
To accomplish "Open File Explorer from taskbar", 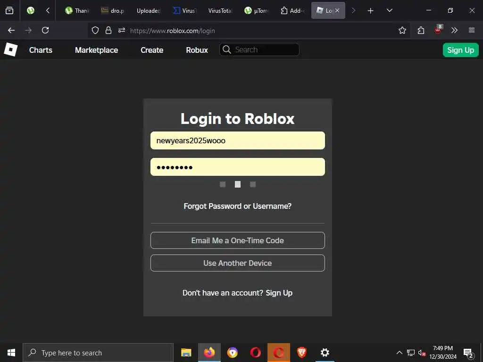I will (186, 353).
